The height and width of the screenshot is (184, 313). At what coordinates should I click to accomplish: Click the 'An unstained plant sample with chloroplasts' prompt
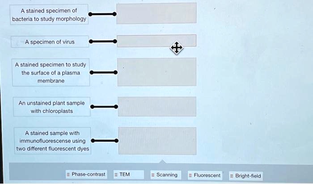[x=51, y=107]
